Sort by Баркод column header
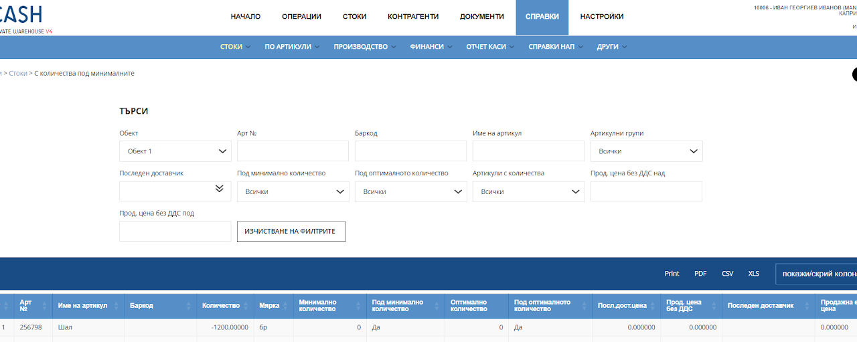 point(160,305)
